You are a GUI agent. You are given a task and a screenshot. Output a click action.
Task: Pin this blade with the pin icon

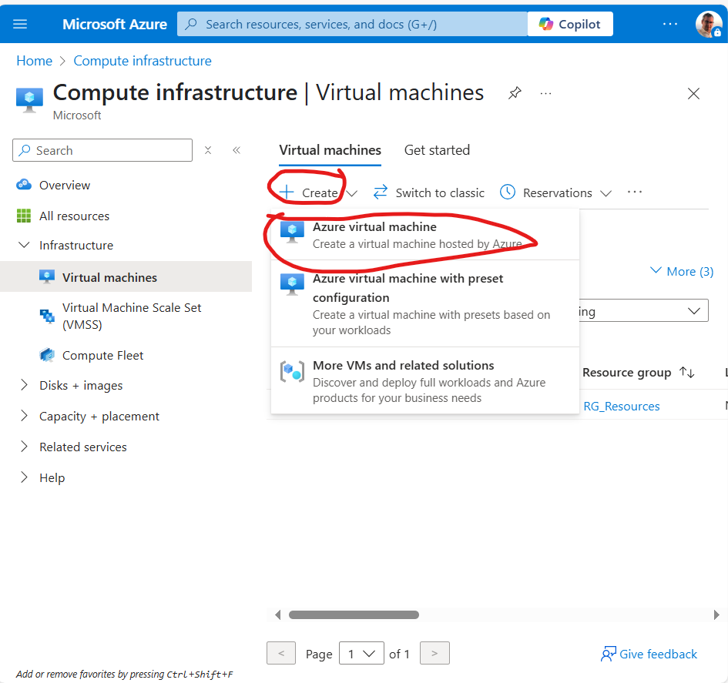pos(515,93)
